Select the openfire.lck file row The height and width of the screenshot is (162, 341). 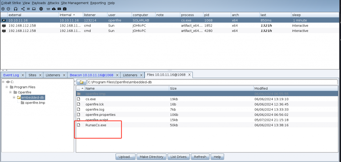click(x=207, y=104)
